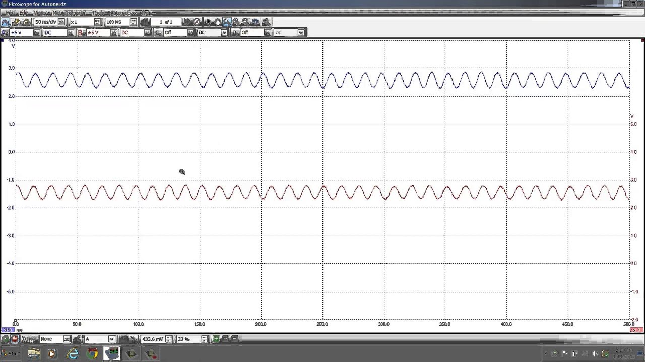Open the Views menu

[x=40, y=13]
